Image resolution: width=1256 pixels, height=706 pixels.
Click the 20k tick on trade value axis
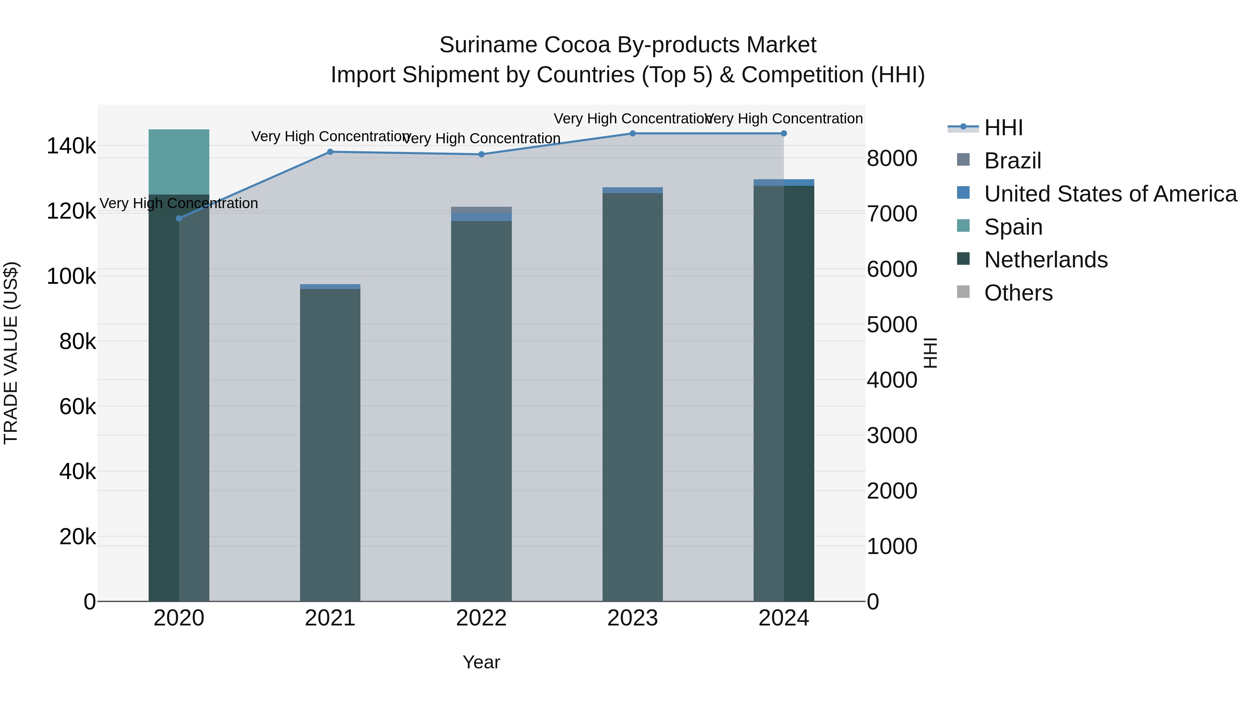tap(78, 537)
